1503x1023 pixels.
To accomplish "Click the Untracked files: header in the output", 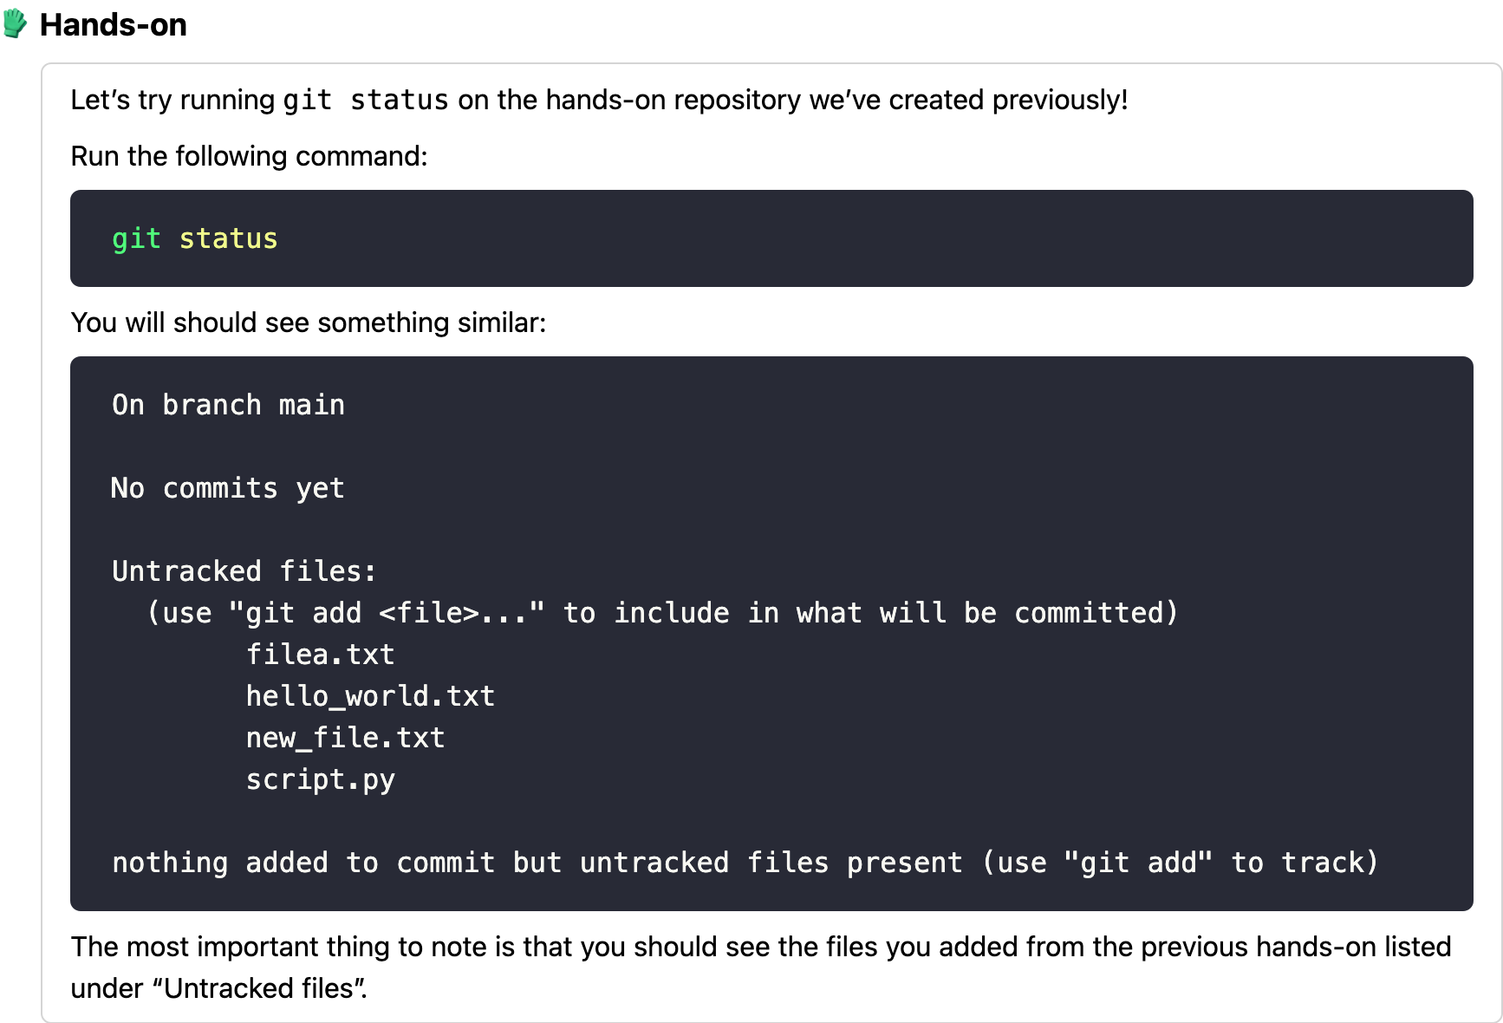I will [244, 571].
